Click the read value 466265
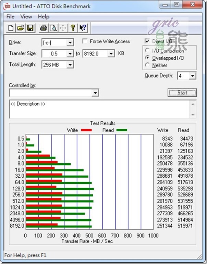 point(185,213)
